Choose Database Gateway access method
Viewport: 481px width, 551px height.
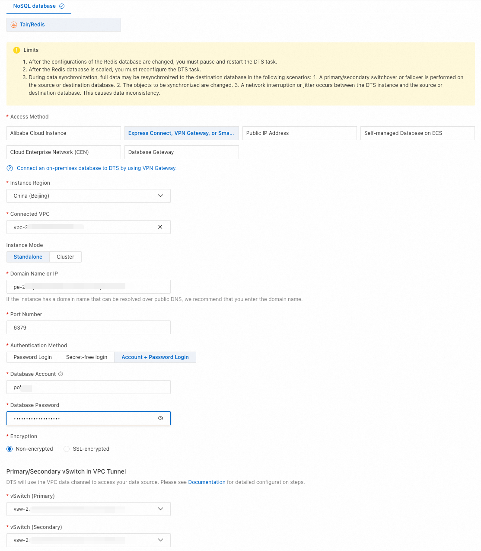pyautogui.click(x=182, y=152)
